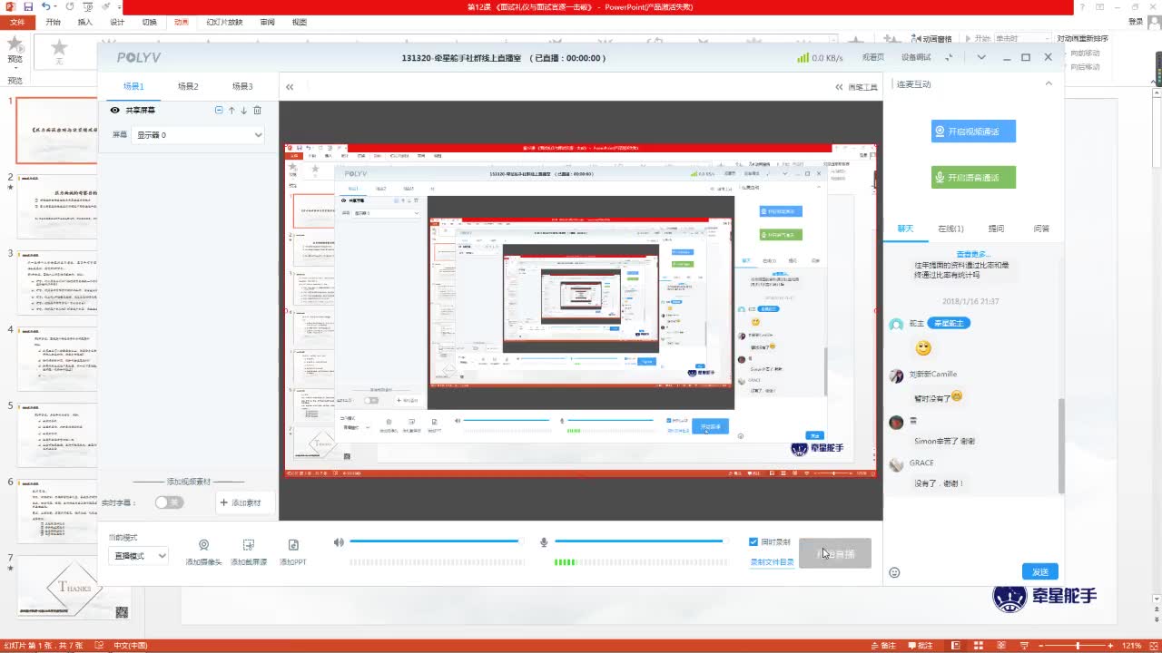The width and height of the screenshot is (1162, 653).
Task: Click PowerPoint save icon in quick access
Action: pos(28,6)
